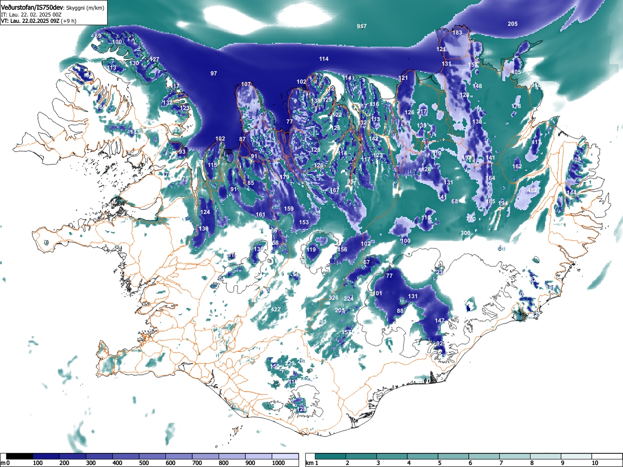The height and width of the screenshot is (467, 623).
Task: Click the visibility value 124 on the map
Action: tap(205, 212)
